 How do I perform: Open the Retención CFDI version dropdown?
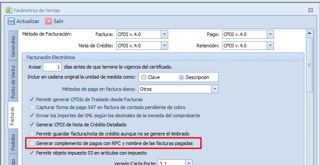click(x=270, y=46)
